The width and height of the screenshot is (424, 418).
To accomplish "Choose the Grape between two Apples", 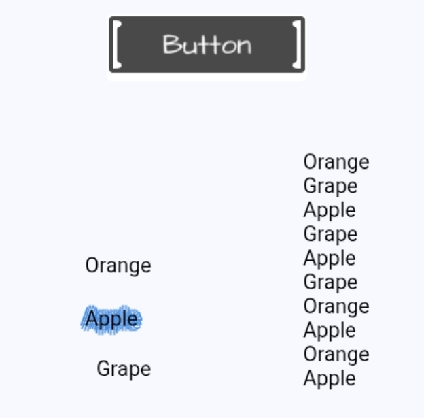I will click(x=330, y=234).
